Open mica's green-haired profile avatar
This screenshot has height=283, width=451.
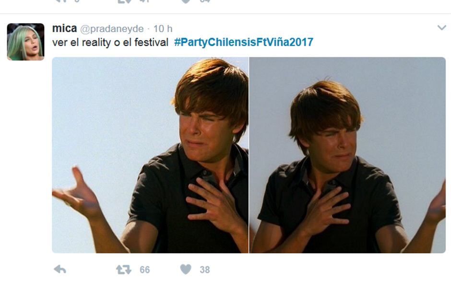pos(25,42)
